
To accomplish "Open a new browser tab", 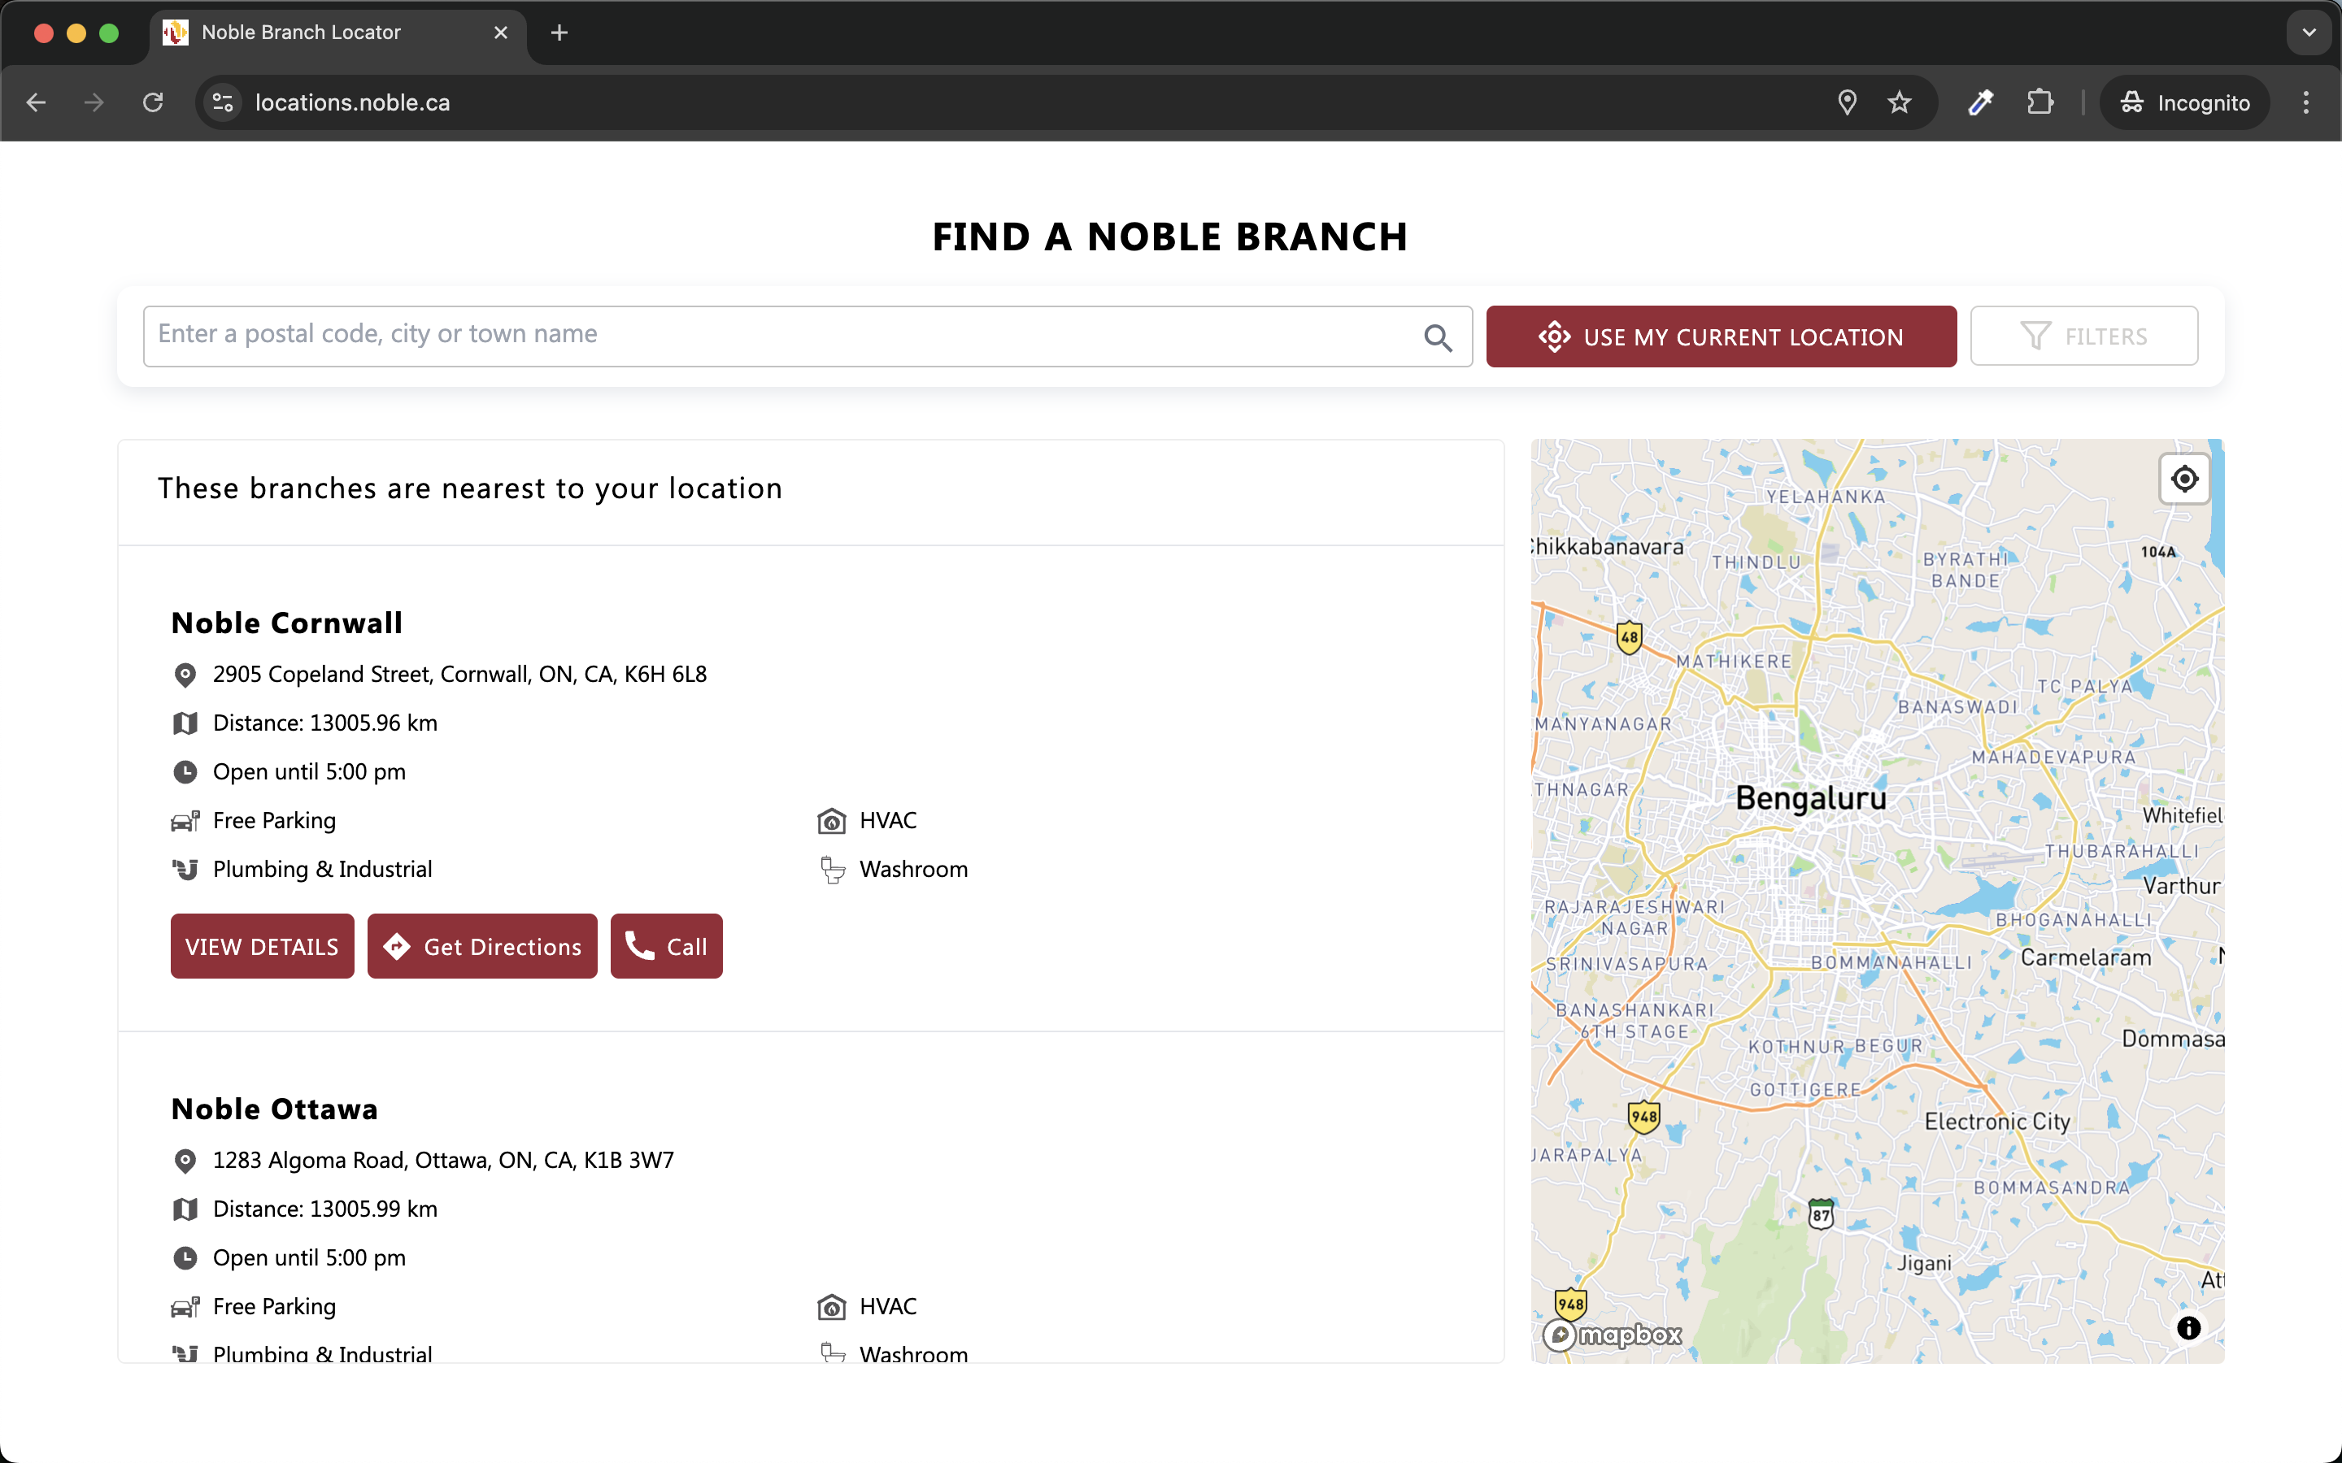I will coord(559,33).
